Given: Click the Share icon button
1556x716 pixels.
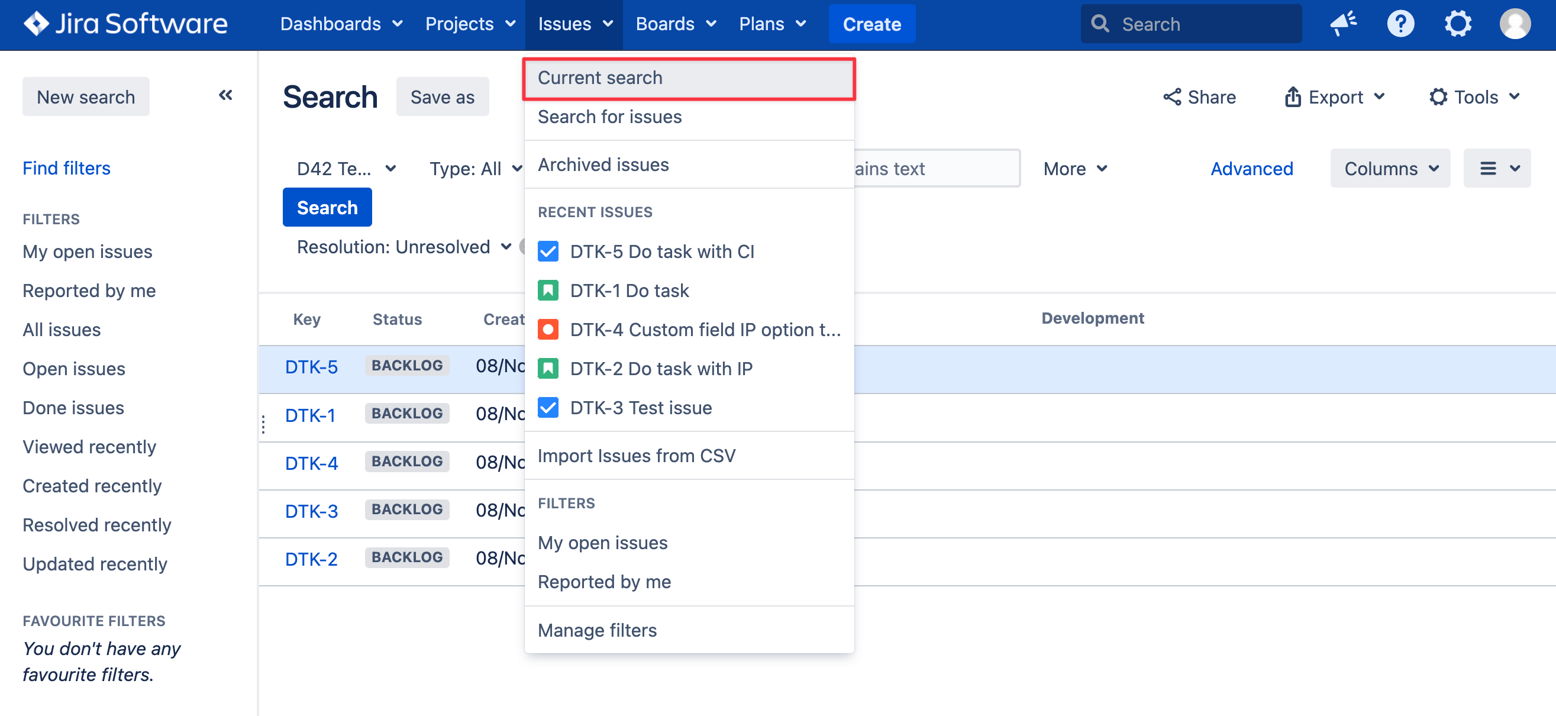Looking at the screenshot, I should pyautogui.click(x=1199, y=97).
